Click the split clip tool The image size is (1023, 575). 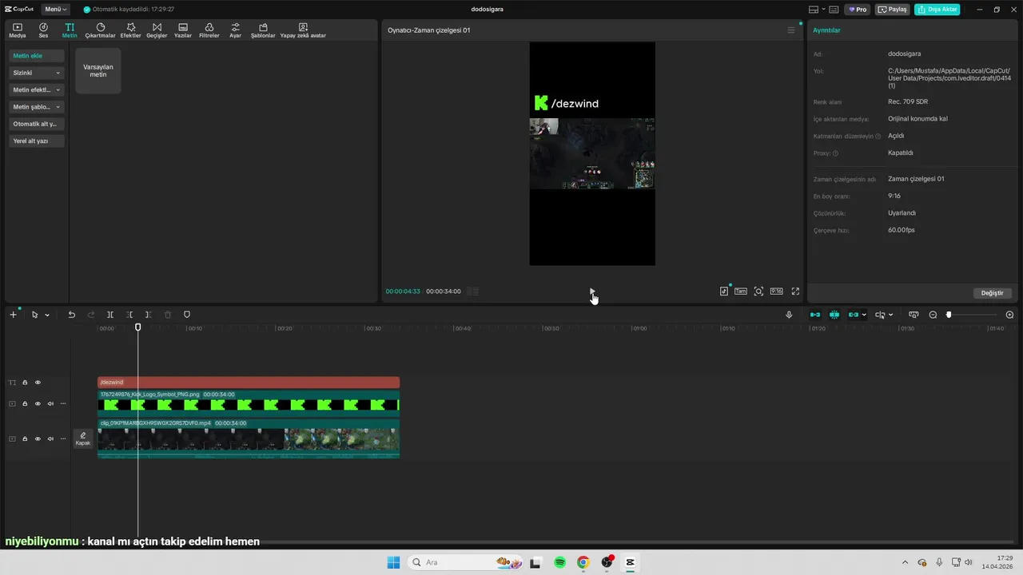110,315
